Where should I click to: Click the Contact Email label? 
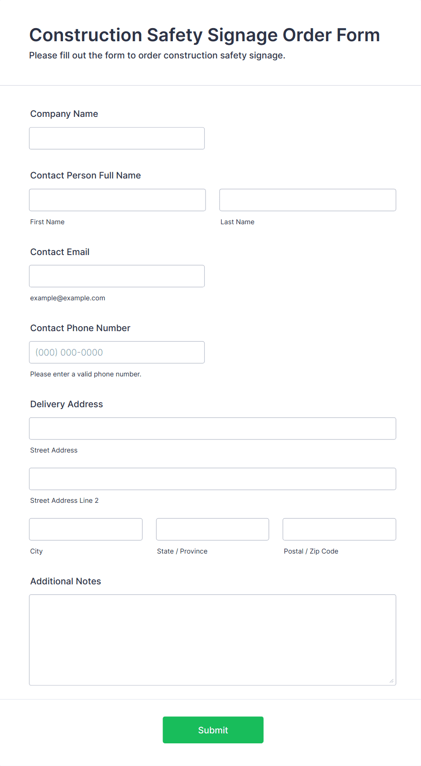(60, 252)
